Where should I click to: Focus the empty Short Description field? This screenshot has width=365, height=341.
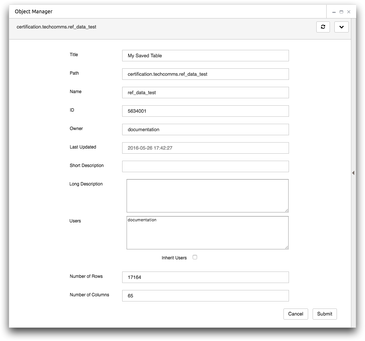coord(205,167)
